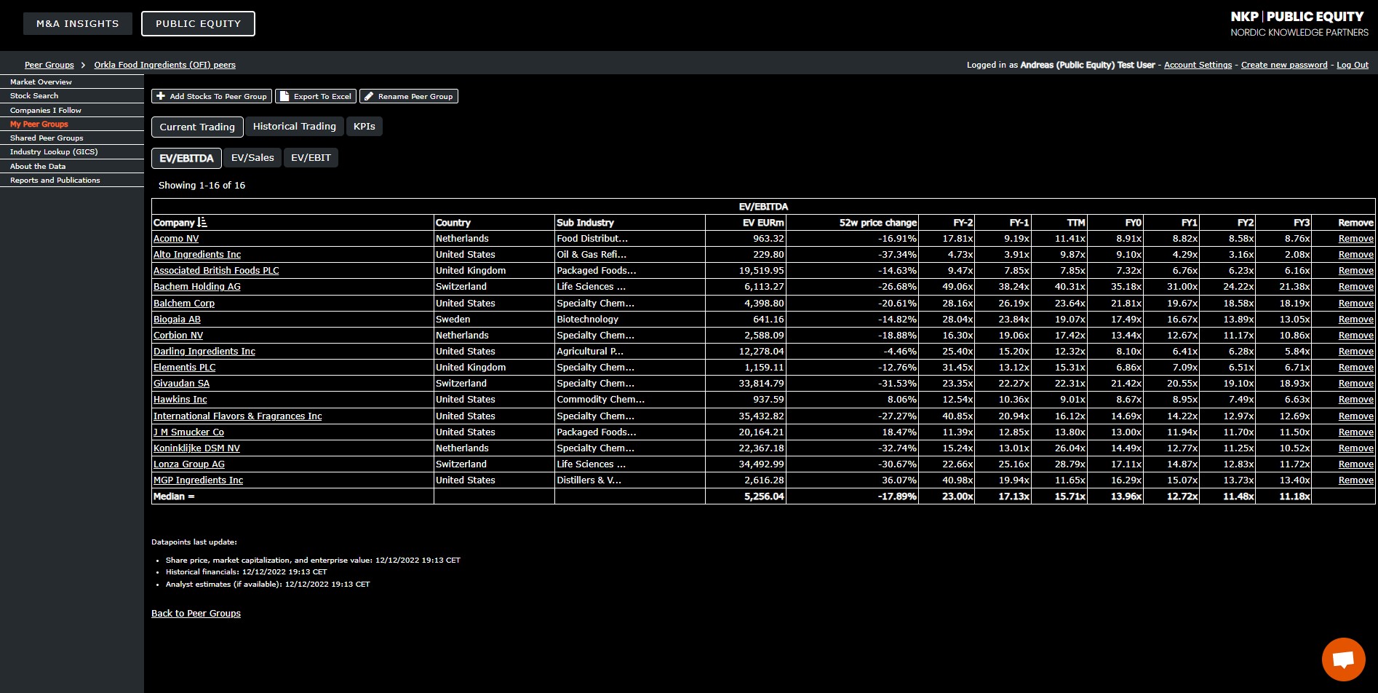Open the Elementis PLC company link
The image size is (1378, 693).
coord(185,368)
